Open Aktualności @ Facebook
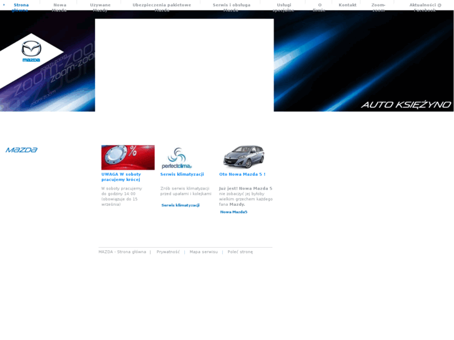 point(425,7)
